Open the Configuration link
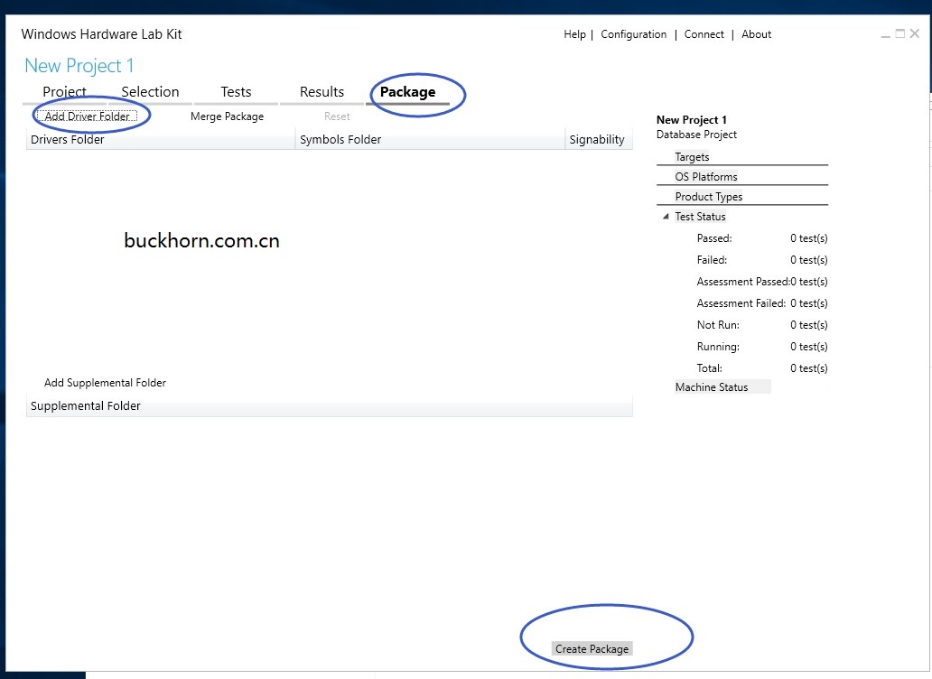This screenshot has height=679, width=932. click(634, 34)
